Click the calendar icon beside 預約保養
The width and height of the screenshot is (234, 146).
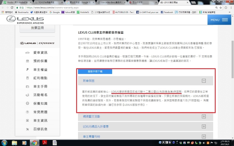pos(27,61)
